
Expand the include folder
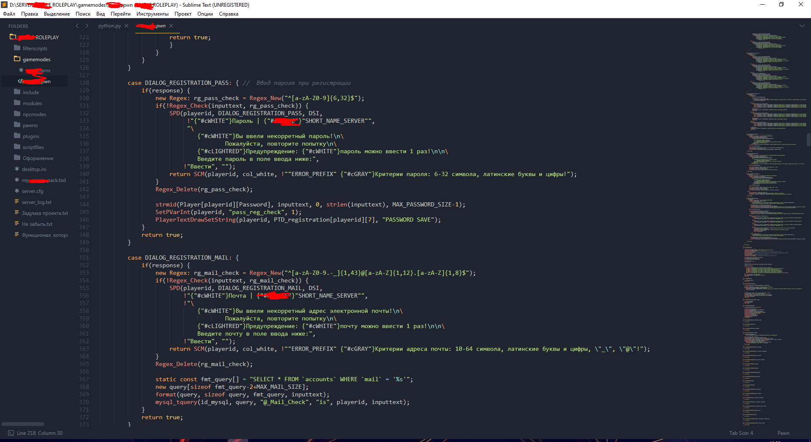tap(30, 92)
